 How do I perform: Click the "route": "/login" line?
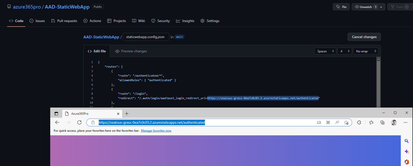(133, 94)
